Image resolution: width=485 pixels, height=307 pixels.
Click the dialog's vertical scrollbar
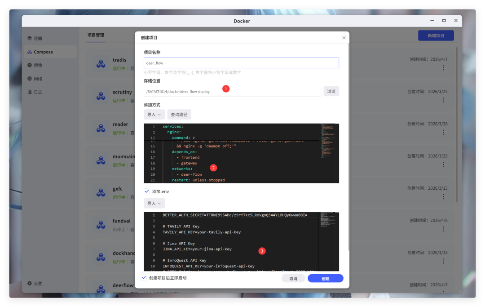click(348, 147)
